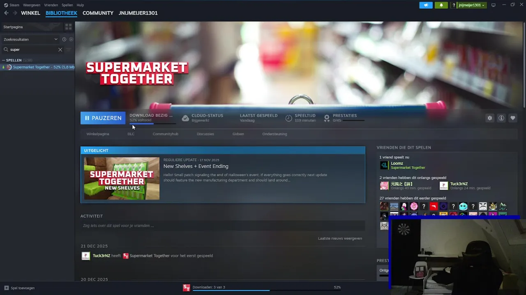Open the Communityhub link

(165, 134)
